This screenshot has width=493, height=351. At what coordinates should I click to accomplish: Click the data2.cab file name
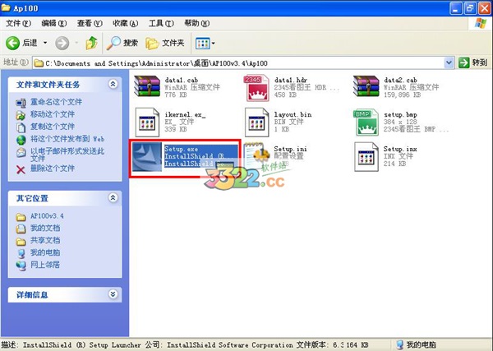coord(401,80)
